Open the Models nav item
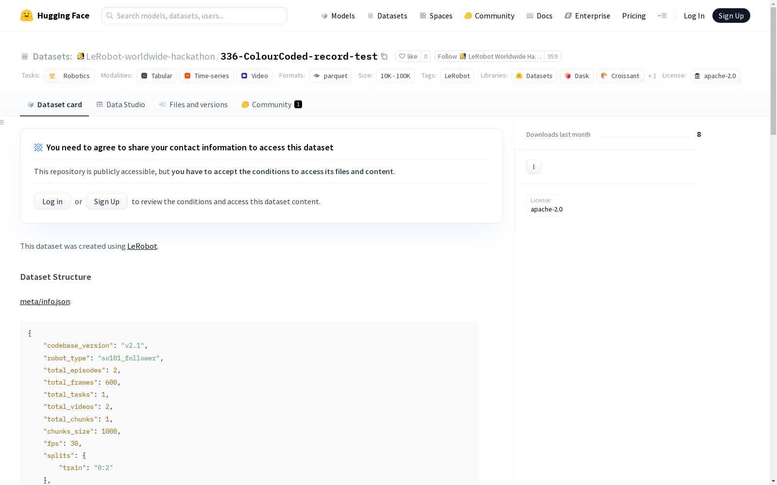 (x=338, y=16)
